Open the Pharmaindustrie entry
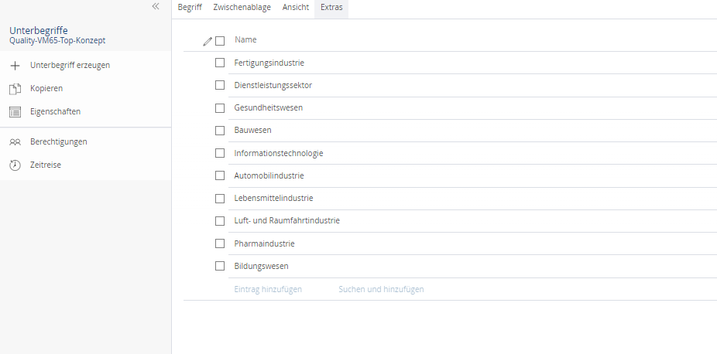 pos(264,243)
